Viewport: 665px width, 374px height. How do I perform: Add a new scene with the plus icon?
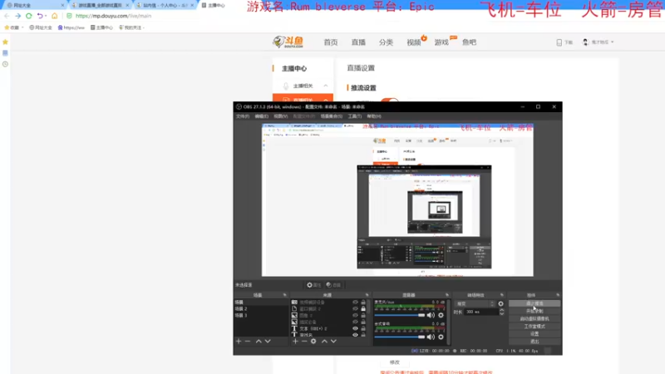[x=239, y=341]
